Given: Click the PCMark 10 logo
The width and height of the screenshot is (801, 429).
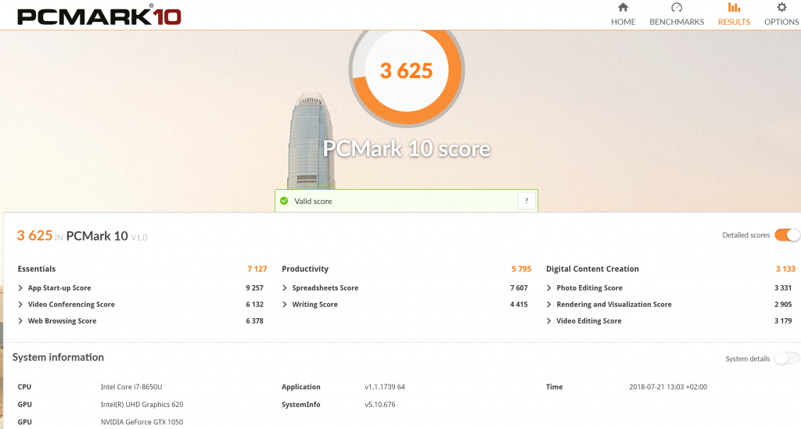Looking at the screenshot, I should (x=99, y=16).
